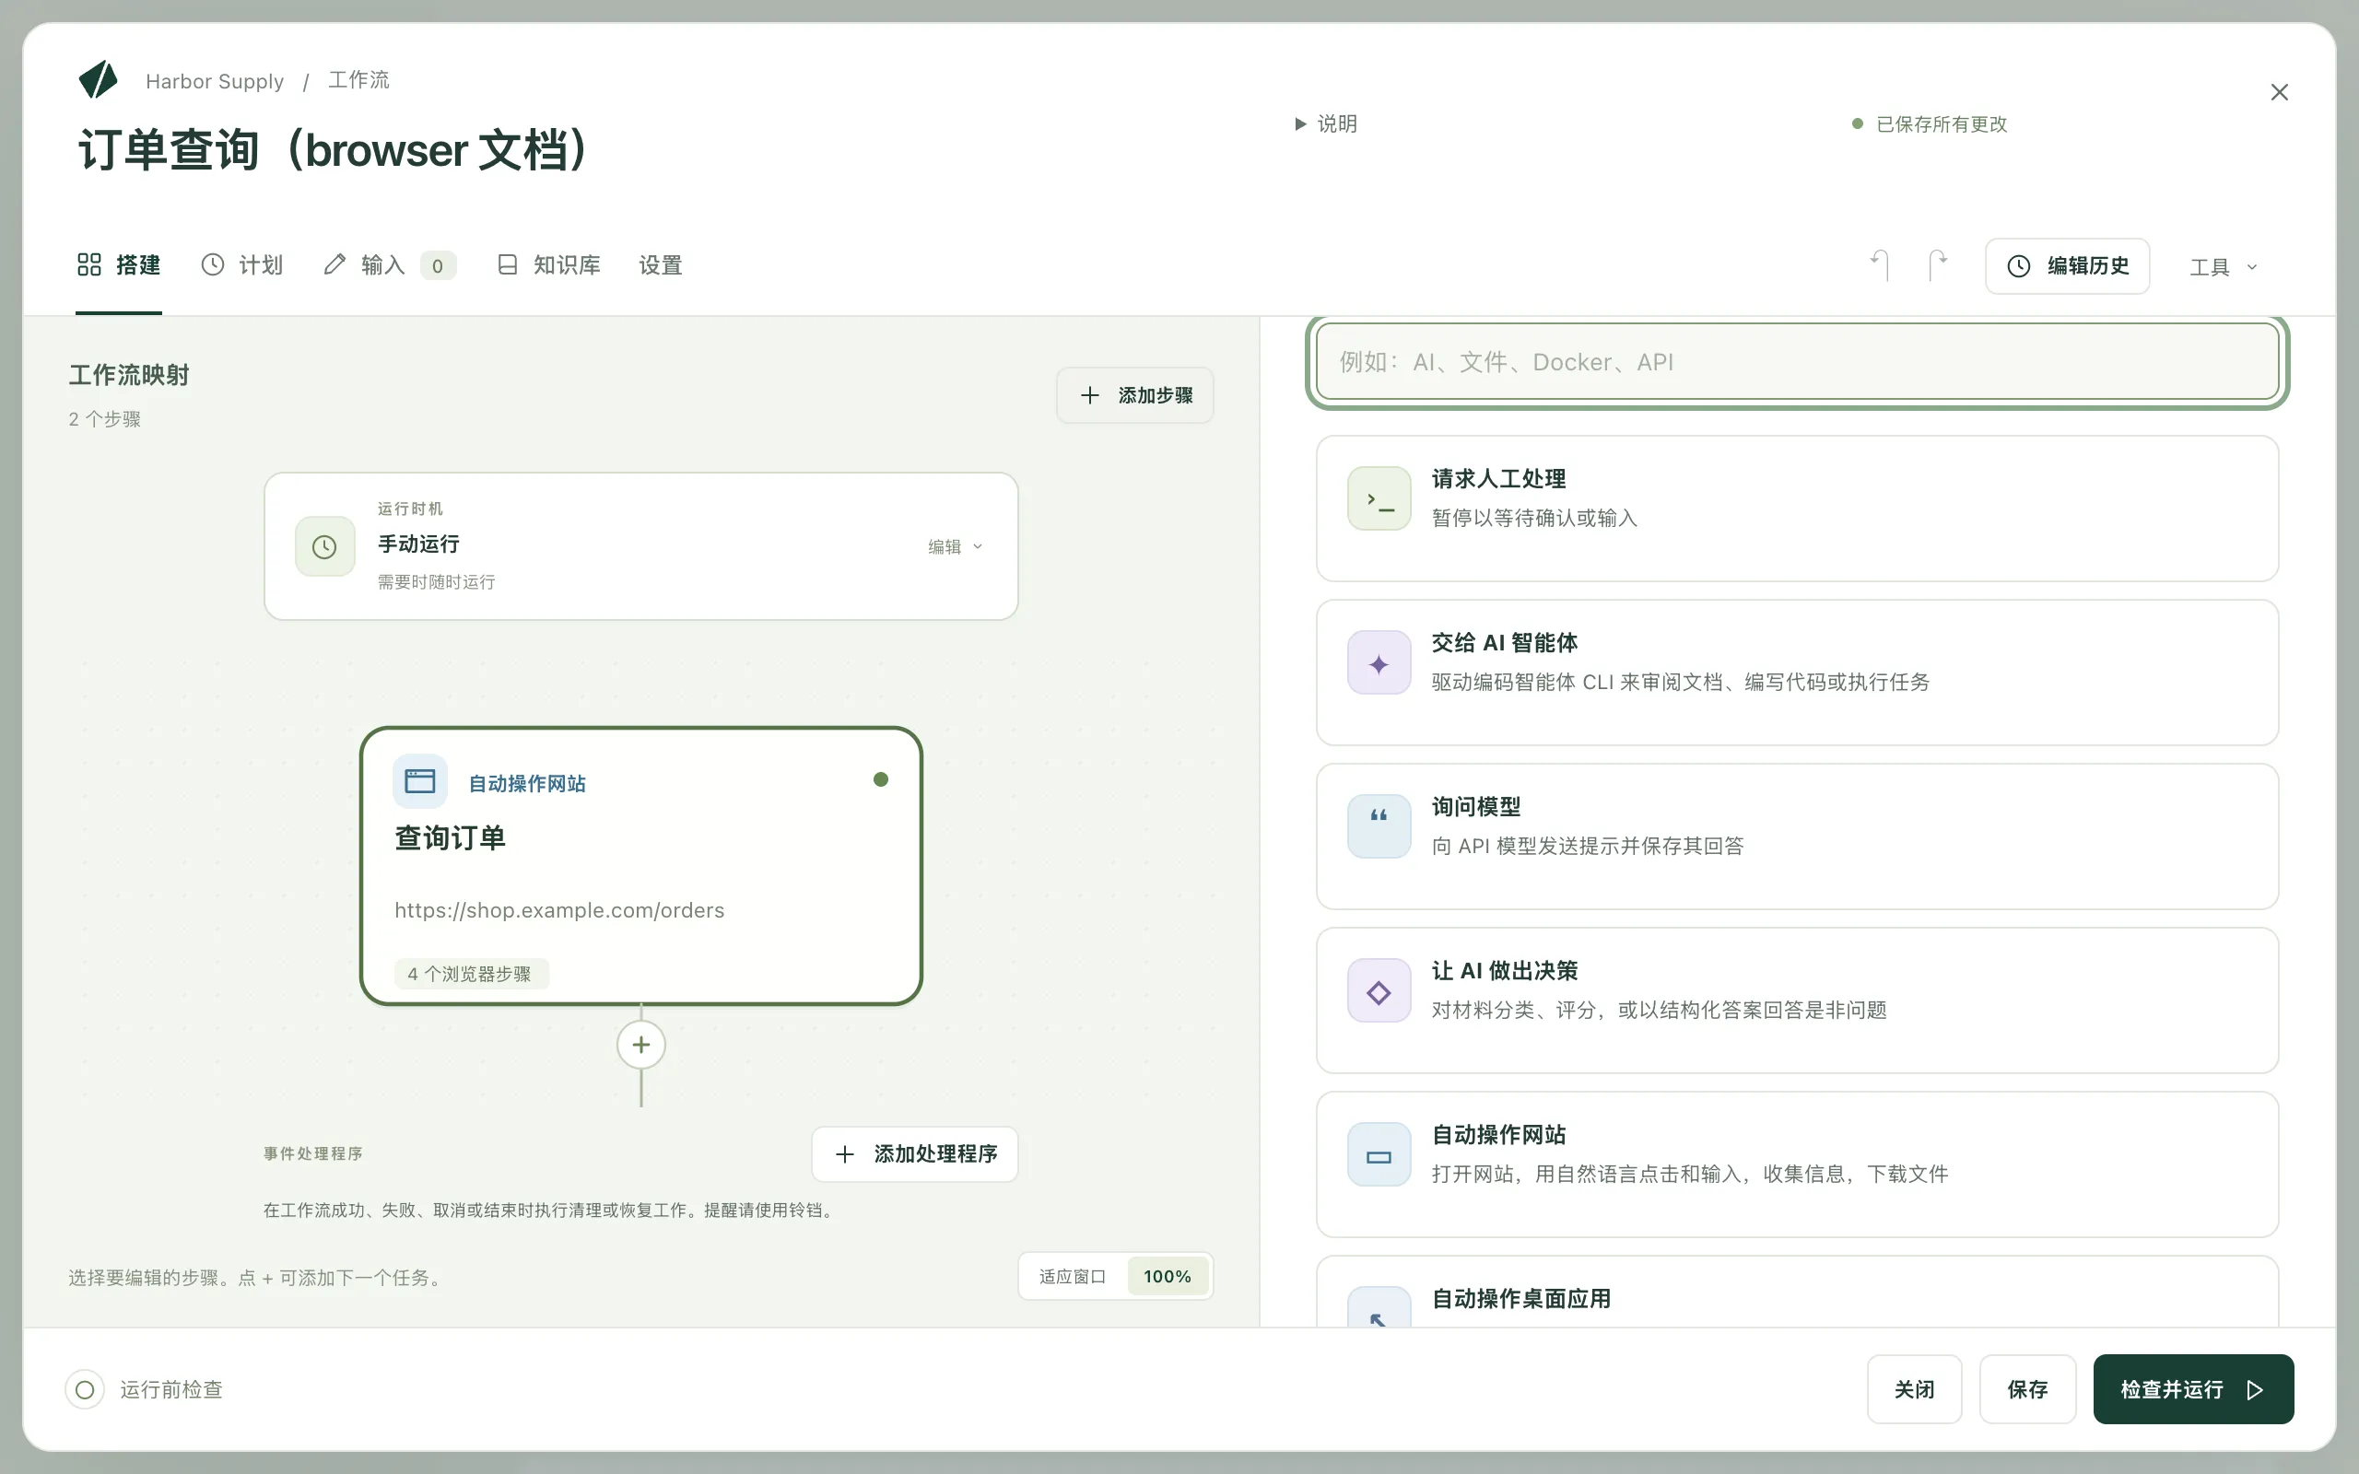Click the redo arrow icon
Screen dimensions: 2359x1474
click(x=1938, y=265)
